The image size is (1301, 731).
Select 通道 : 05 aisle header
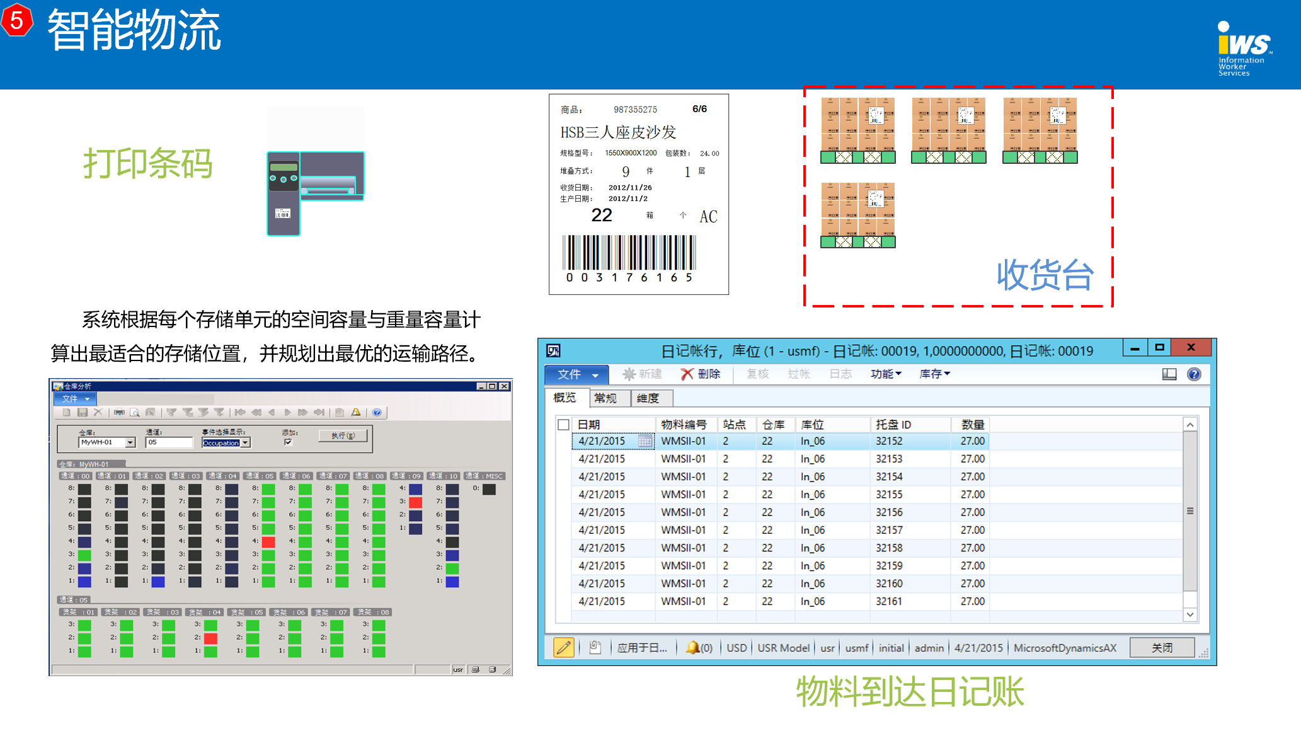point(260,476)
